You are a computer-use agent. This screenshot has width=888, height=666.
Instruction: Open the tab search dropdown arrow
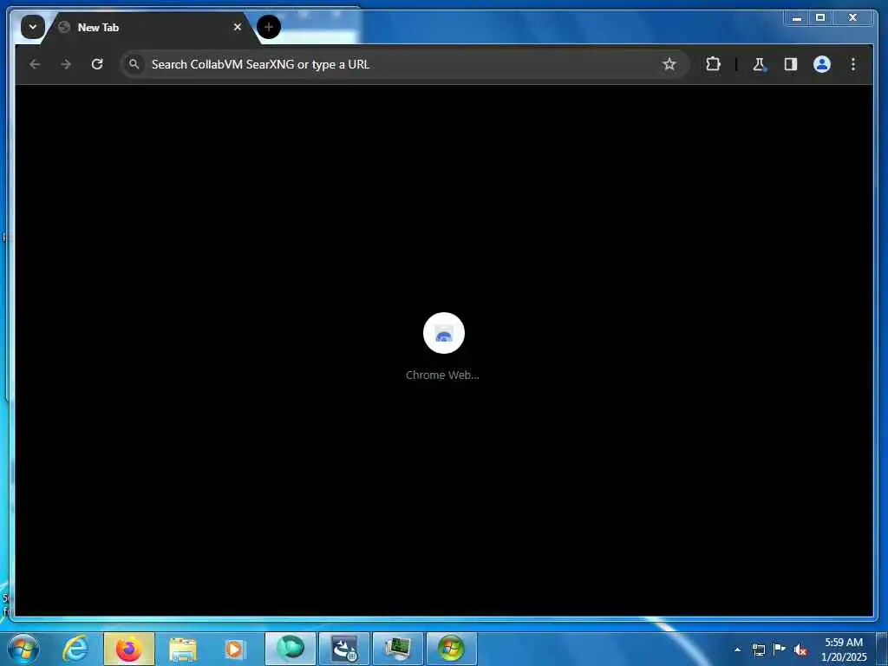[32, 27]
